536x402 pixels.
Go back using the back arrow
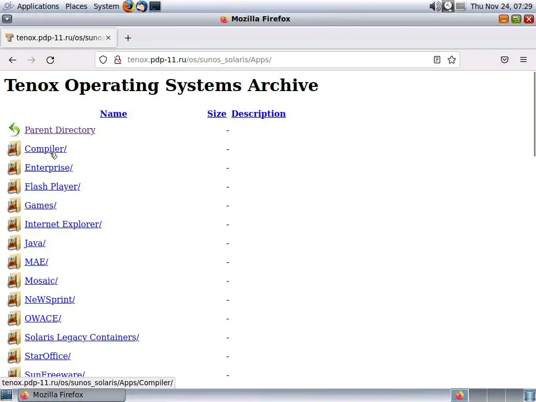(13, 60)
